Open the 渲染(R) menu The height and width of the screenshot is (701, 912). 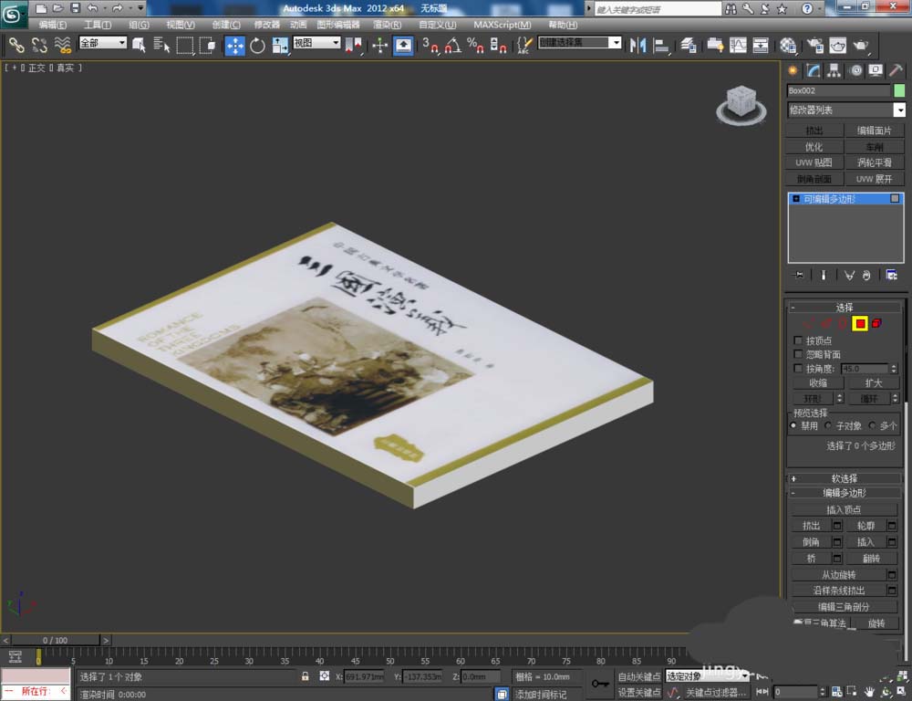pyautogui.click(x=387, y=25)
